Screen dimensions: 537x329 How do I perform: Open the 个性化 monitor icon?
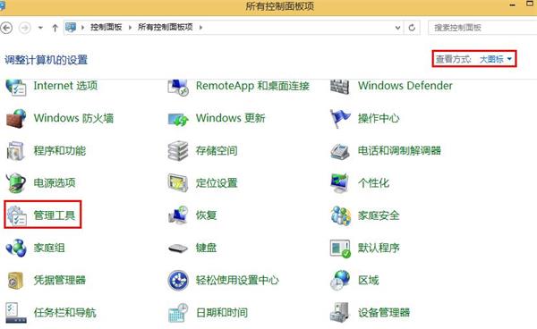tap(340, 183)
